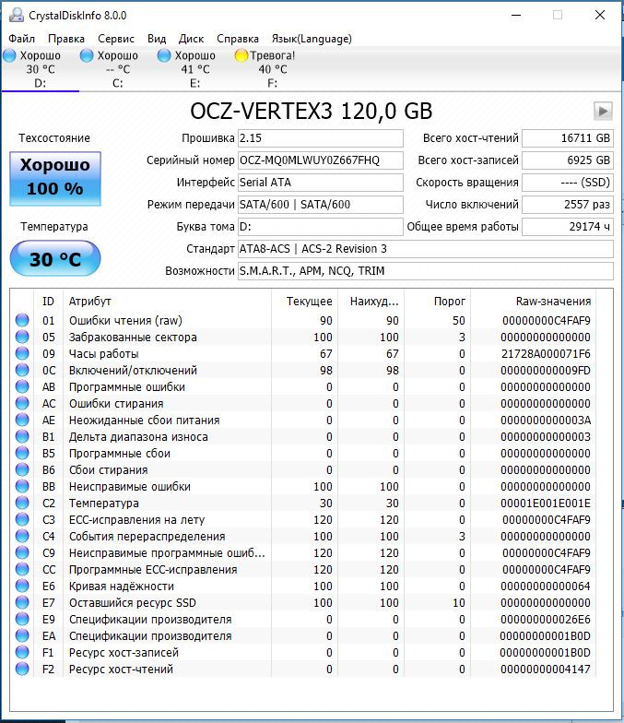The height and width of the screenshot is (723, 624).
Task: Click status orb for F1 Ресурс хост-записей
Action: (22, 652)
